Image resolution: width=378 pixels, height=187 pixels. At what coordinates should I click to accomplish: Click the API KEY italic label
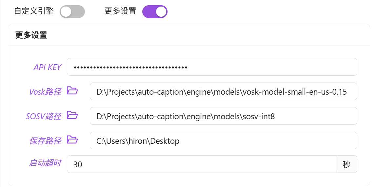pyautogui.click(x=47, y=67)
